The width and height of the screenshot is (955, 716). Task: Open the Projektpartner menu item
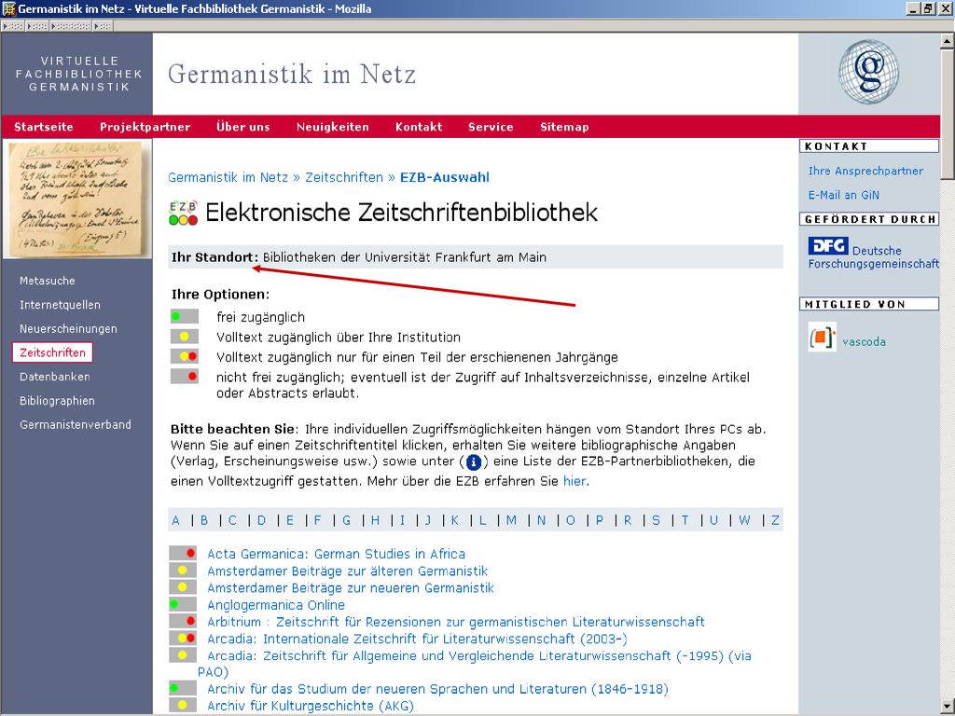145,127
